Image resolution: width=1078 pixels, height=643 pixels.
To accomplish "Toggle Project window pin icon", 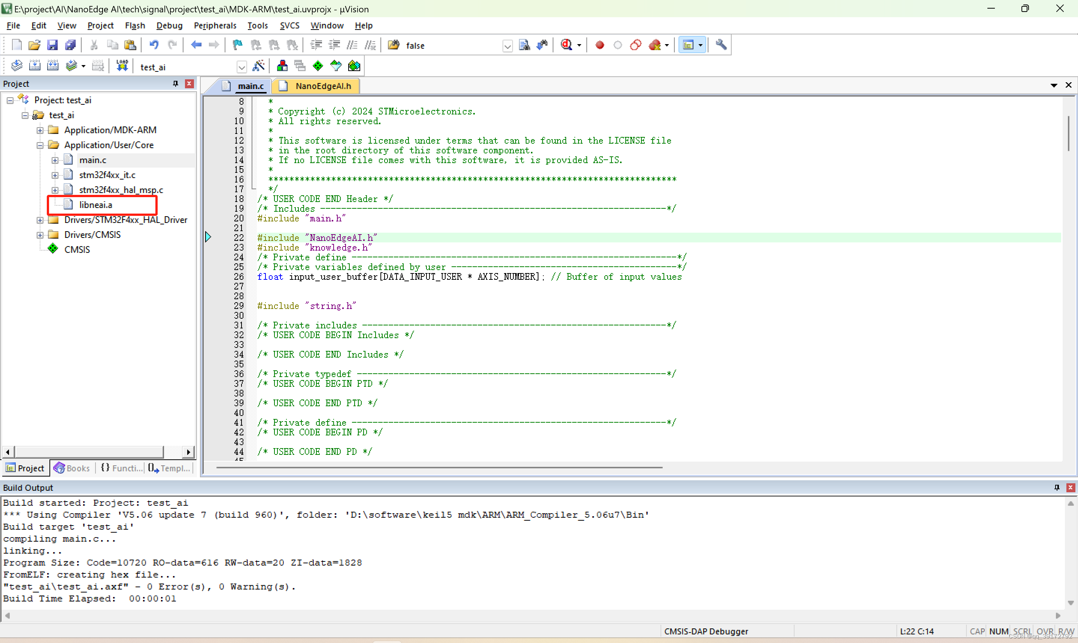I will [176, 84].
